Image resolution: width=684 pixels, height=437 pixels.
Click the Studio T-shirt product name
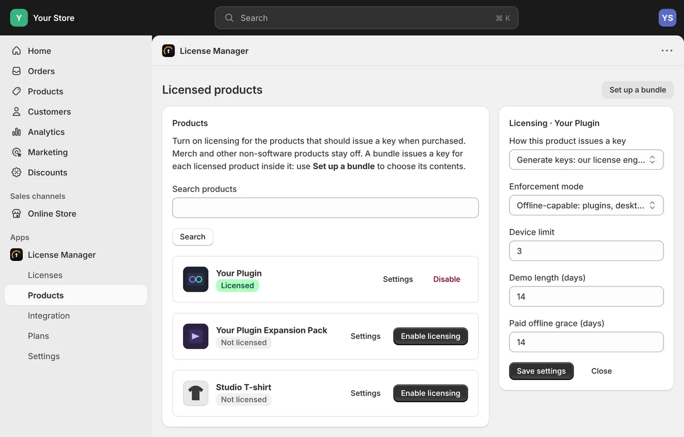pyautogui.click(x=243, y=387)
